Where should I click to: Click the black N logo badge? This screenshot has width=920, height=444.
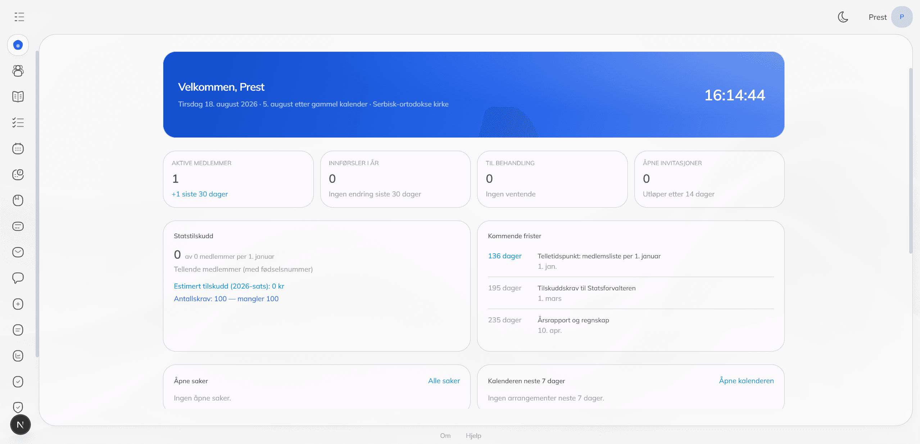point(21,425)
